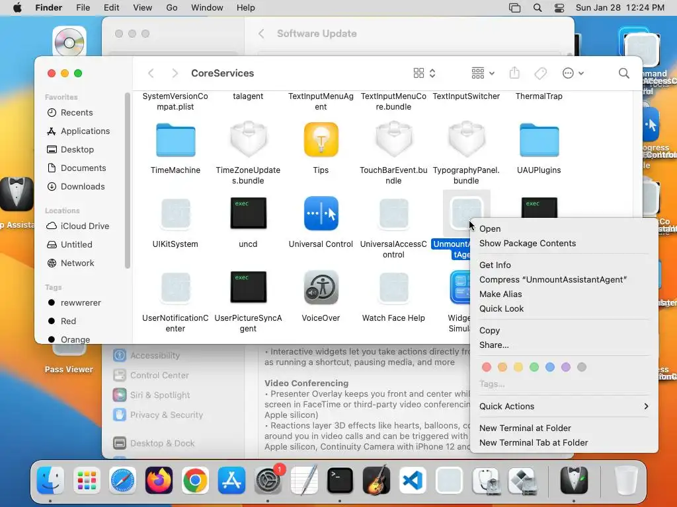Select the Watch Face Help icon
The height and width of the screenshot is (507, 677).
[393, 287]
